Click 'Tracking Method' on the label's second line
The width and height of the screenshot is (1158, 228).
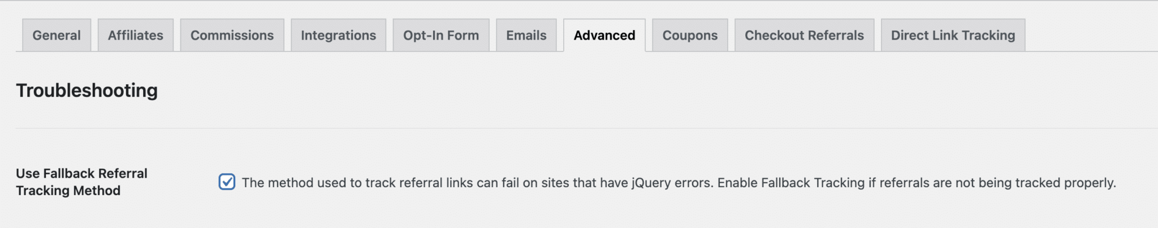point(68,191)
